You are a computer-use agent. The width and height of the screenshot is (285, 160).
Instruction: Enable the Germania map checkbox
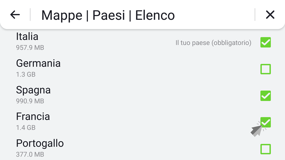click(265, 69)
